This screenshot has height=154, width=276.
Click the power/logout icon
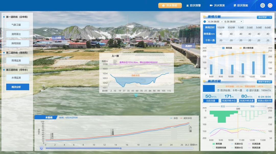tap(270, 5)
